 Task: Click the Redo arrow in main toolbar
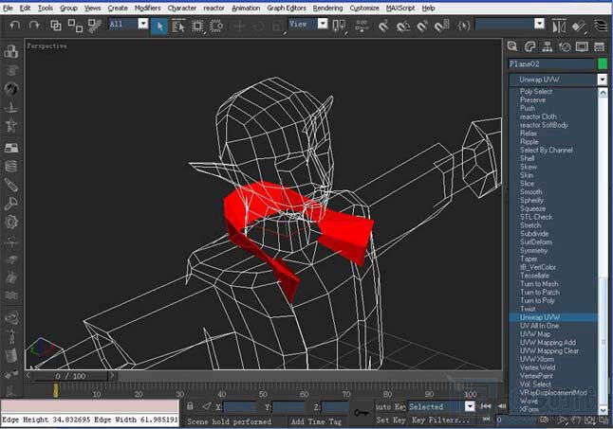coord(34,26)
